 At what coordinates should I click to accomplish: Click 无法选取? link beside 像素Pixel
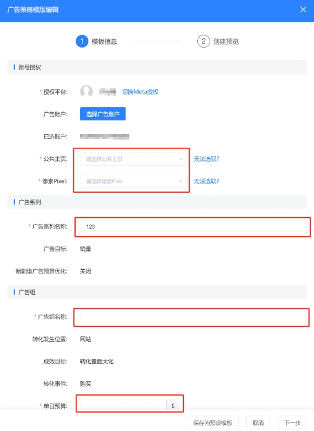coord(206,181)
